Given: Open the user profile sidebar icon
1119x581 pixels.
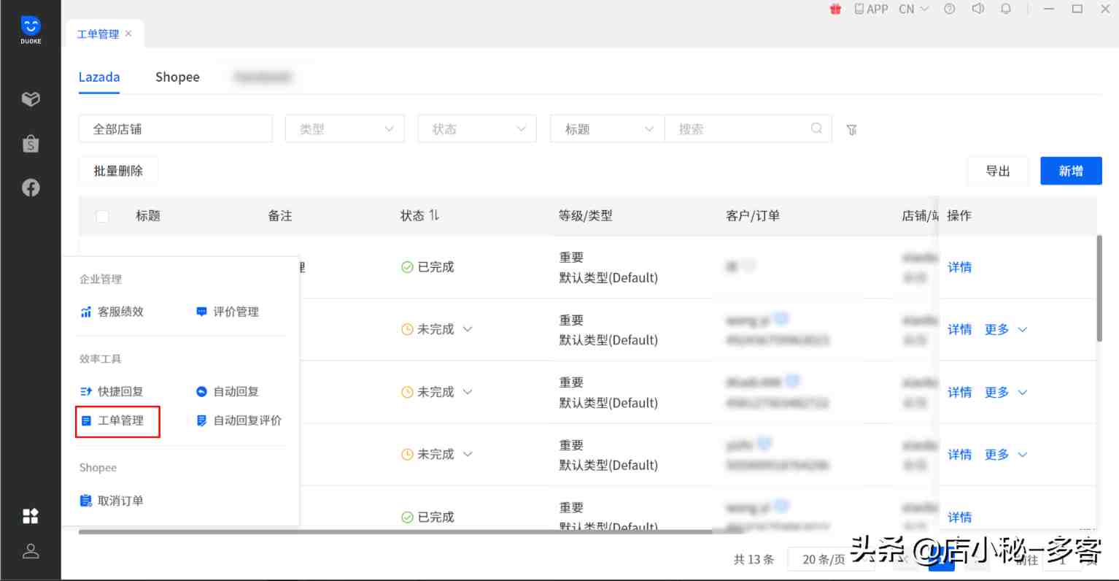Looking at the screenshot, I should 31,551.
